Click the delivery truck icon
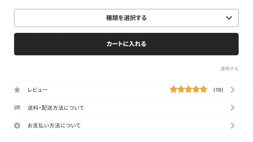This screenshot has width=253, height=142. 17,108
